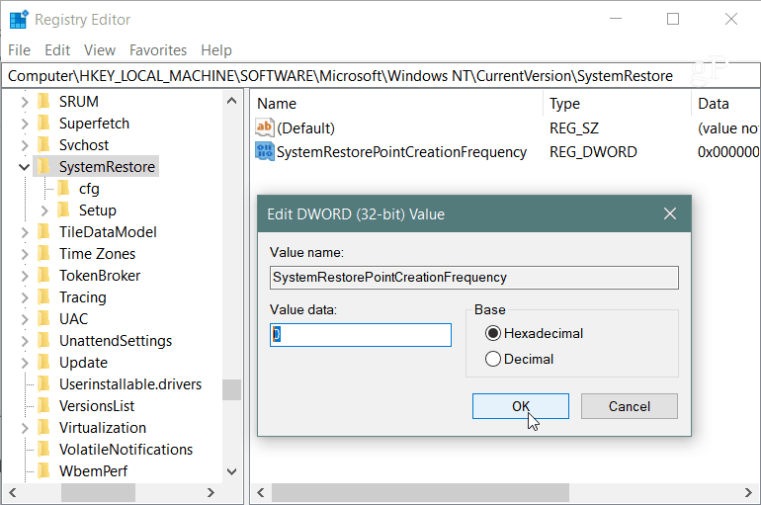
Task: Expand the Time Zones tree node
Action: click(25, 254)
